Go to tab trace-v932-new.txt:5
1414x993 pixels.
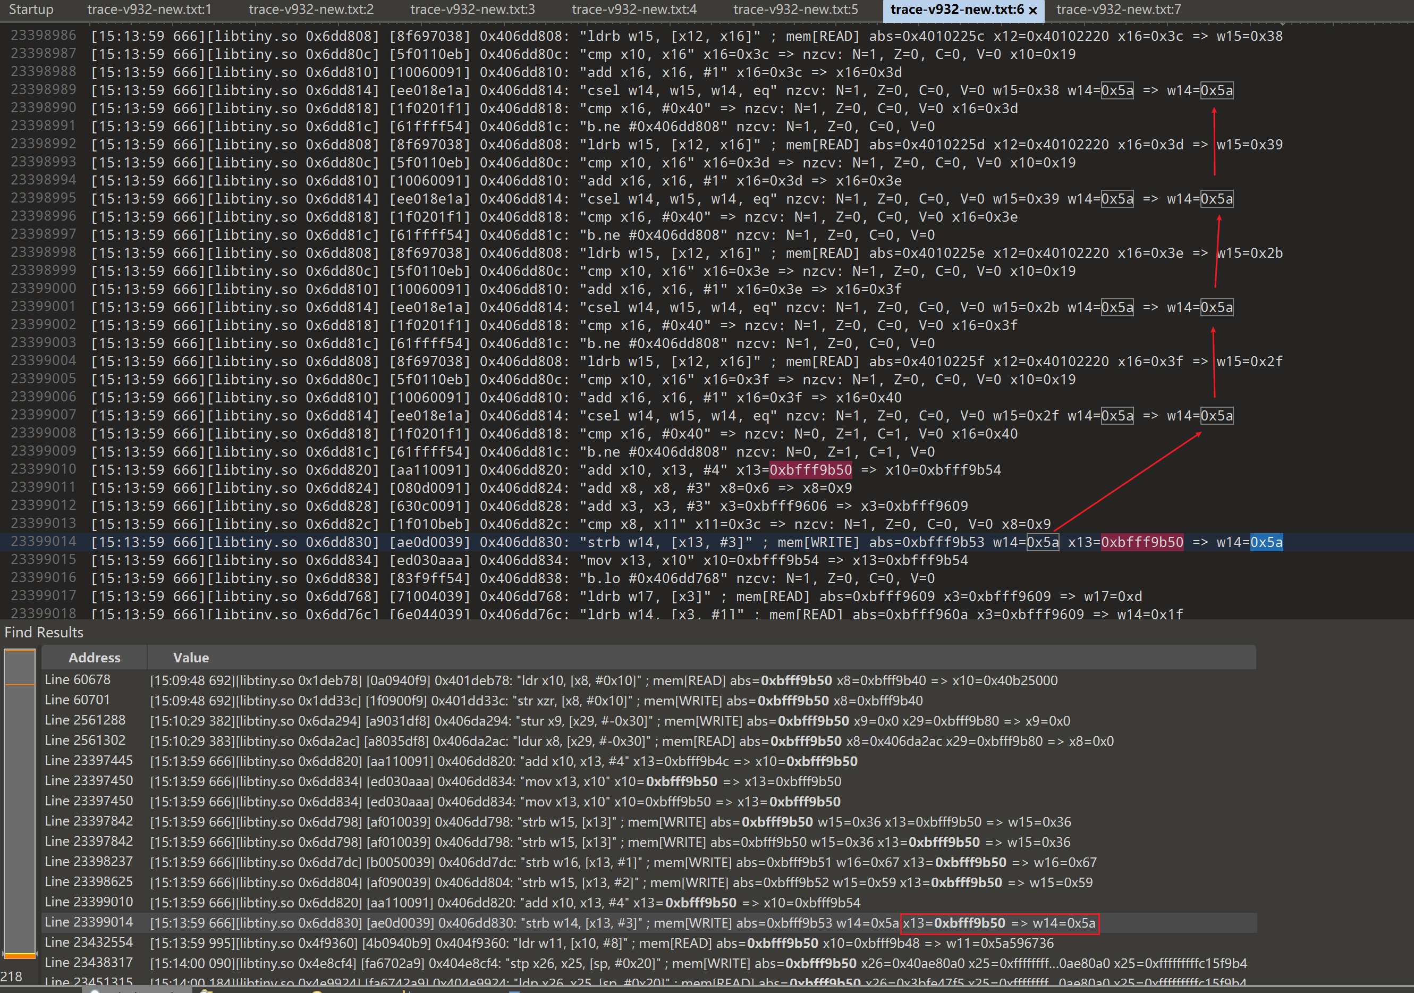pos(795,9)
